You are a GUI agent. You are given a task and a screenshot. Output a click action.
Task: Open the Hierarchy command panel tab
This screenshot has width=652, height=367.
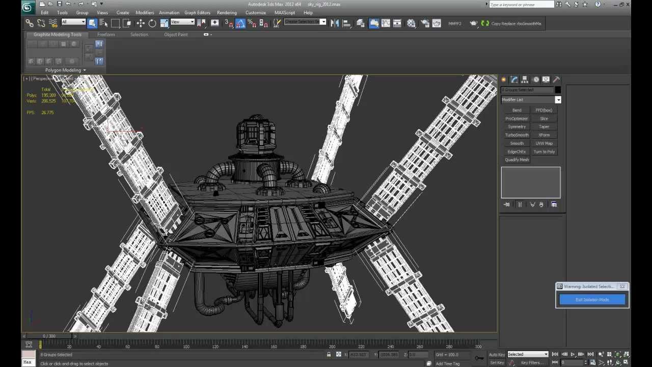(525, 80)
